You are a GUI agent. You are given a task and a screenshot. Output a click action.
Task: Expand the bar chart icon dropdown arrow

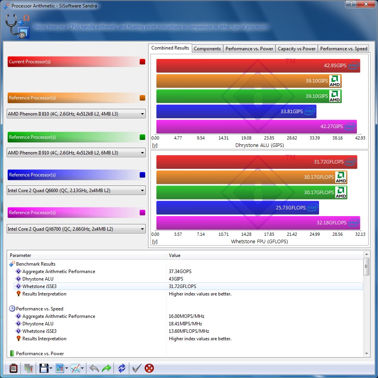coord(66,368)
